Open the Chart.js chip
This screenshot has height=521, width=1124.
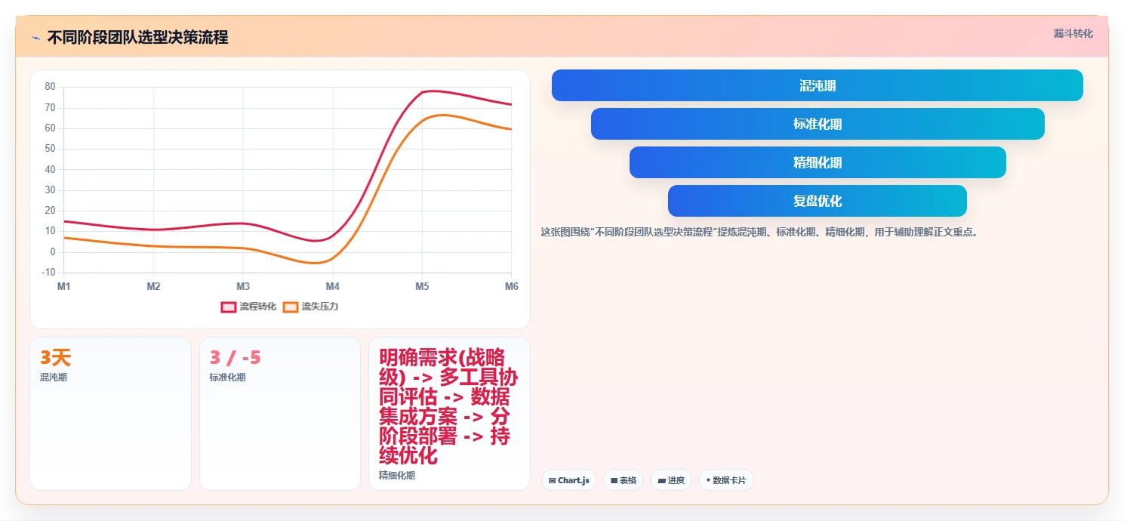(569, 480)
